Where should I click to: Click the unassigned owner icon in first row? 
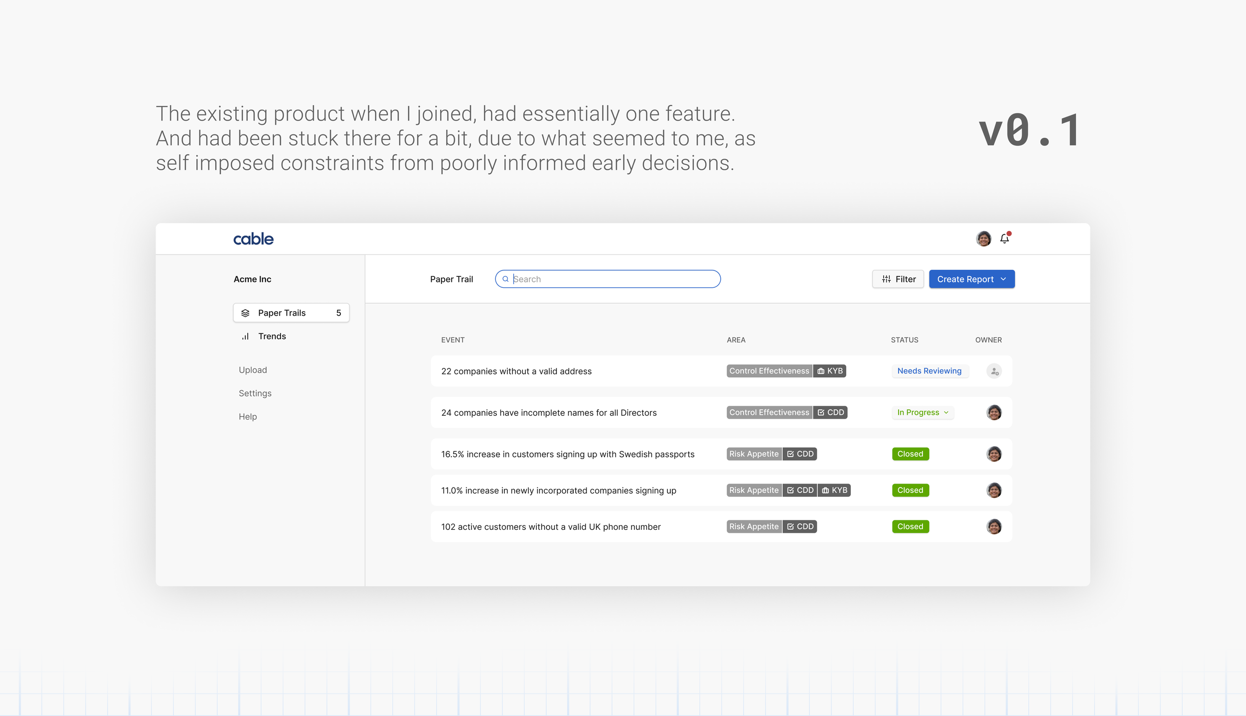[x=994, y=371]
